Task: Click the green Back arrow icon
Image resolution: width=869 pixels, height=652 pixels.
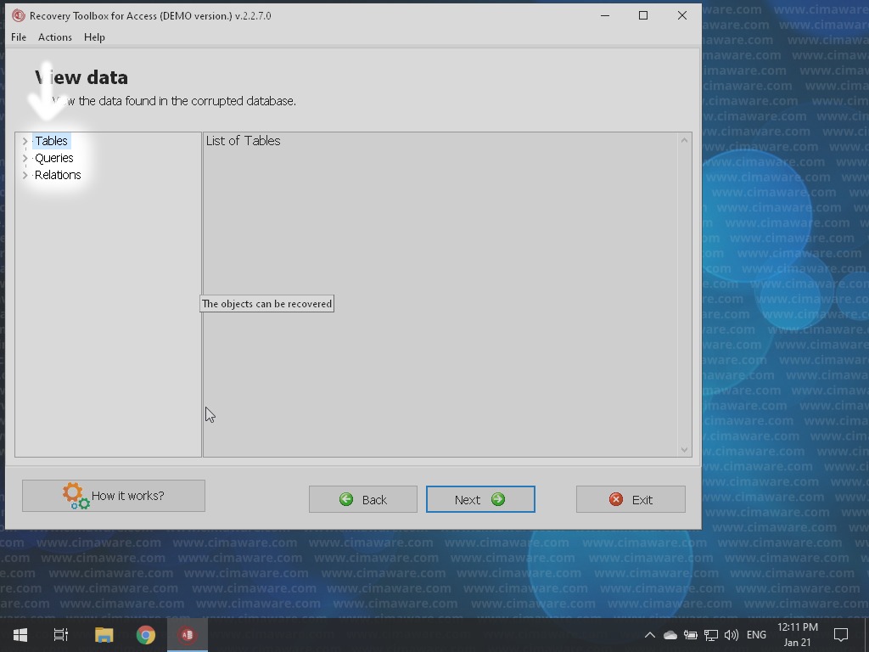Action: coord(346,499)
